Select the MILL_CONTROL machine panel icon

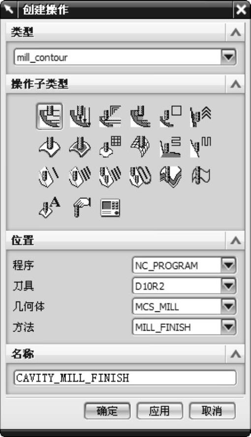tap(110, 207)
